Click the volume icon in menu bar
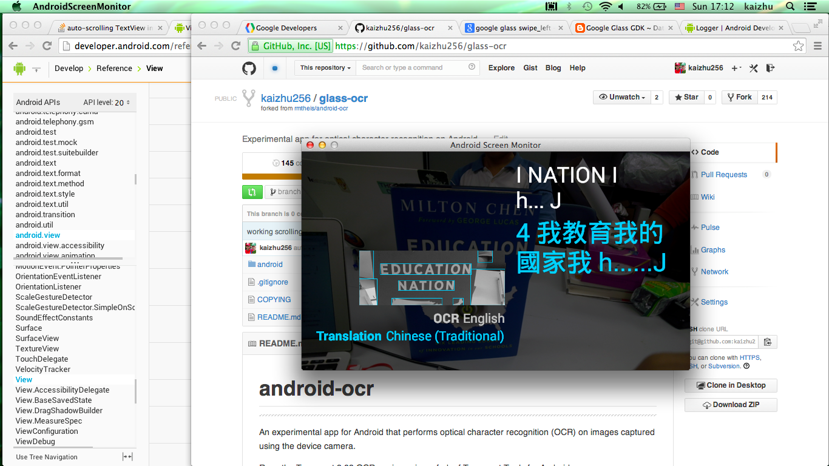 (x=621, y=7)
